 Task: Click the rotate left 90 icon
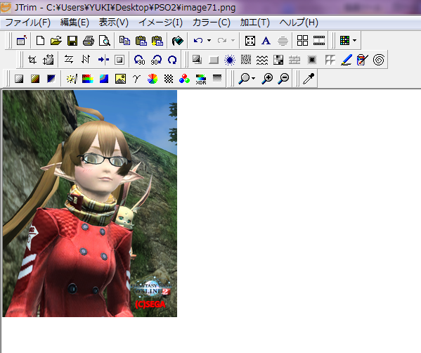[140, 60]
